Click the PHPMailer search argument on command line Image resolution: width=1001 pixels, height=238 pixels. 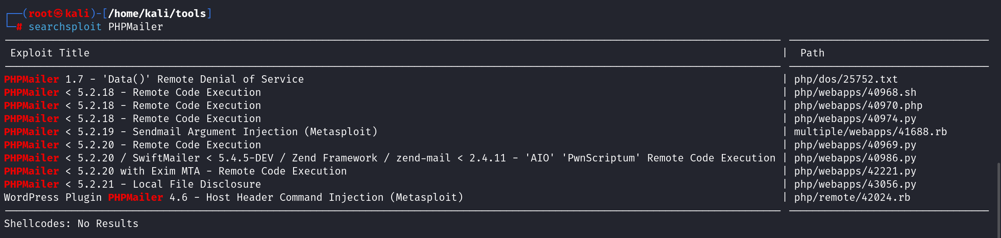pyautogui.click(x=136, y=27)
